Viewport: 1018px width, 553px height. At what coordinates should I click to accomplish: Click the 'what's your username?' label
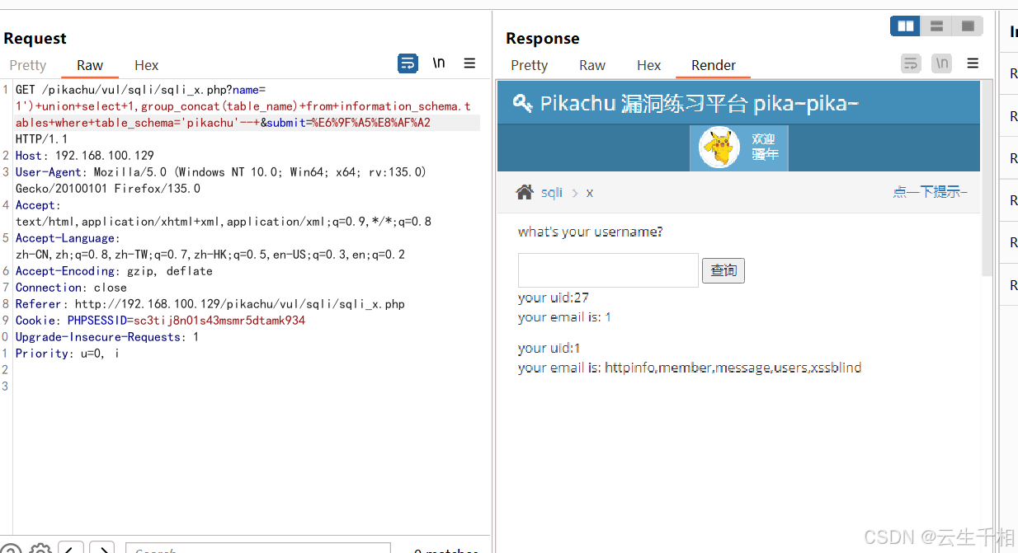coord(590,232)
